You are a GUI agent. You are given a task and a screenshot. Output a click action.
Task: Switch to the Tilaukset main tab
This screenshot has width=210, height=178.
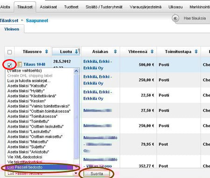coord(25,7)
